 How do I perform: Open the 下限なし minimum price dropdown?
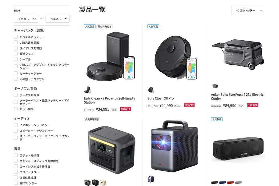(x=26, y=19)
